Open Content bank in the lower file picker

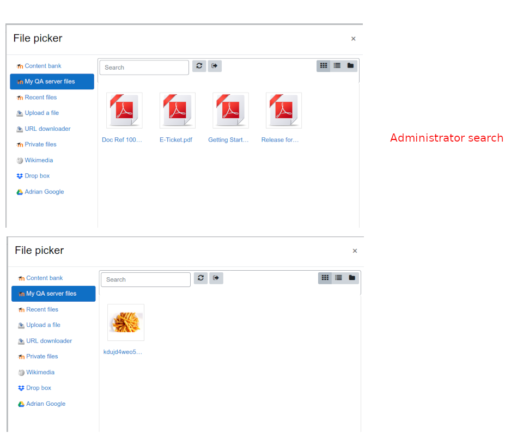[x=40, y=278]
